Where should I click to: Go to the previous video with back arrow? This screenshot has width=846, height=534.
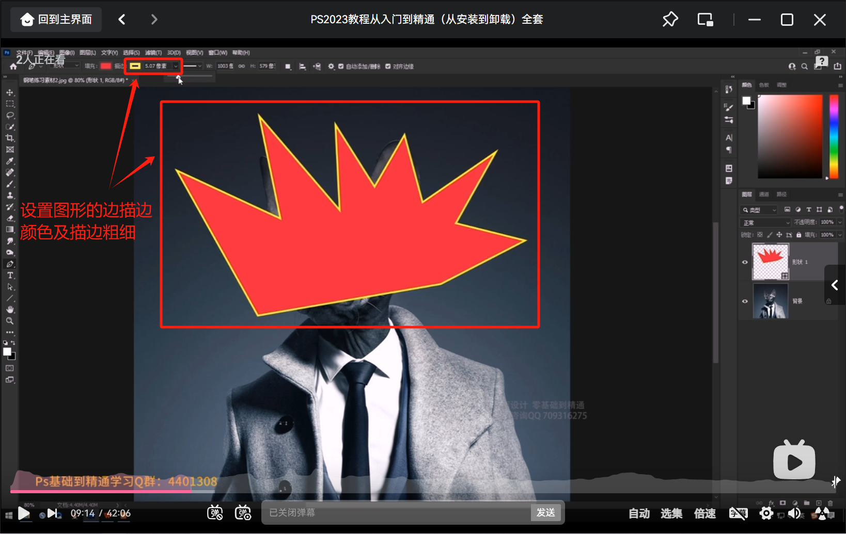coord(122,20)
